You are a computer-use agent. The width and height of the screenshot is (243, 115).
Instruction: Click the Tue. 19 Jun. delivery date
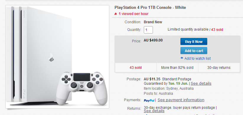(x=178, y=84)
